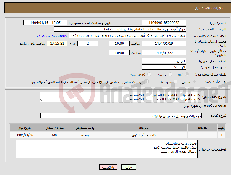Click table cell کاغذ چاپگر یا کپی

(x=144, y=135)
